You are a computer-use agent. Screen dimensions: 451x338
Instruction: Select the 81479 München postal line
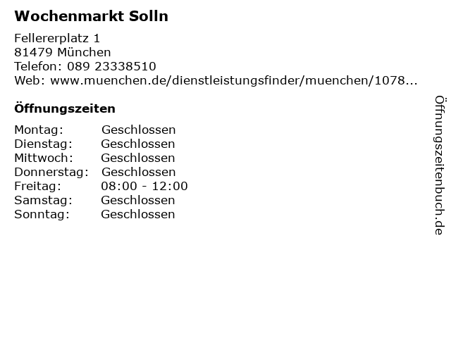[x=63, y=52]
